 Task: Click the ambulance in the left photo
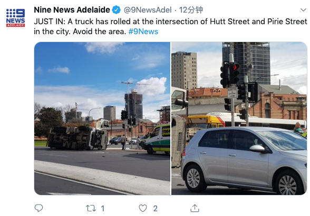coord(158,138)
